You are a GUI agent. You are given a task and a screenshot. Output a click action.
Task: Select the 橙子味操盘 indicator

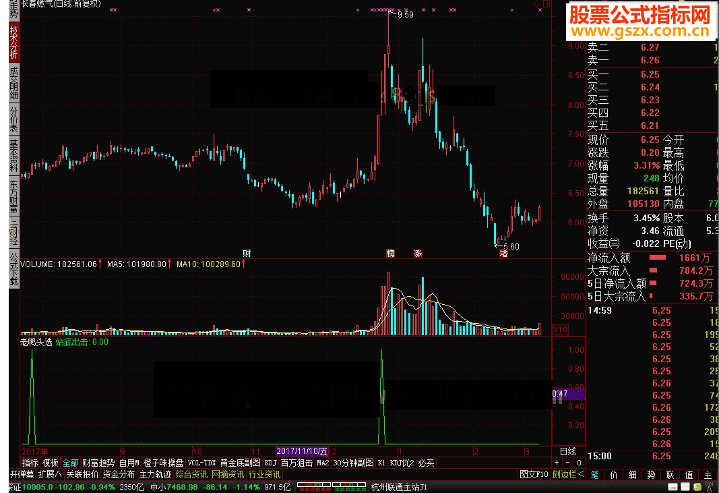[163, 463]
